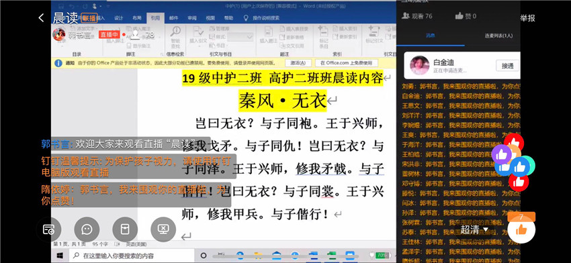This screenshot has height=263, width=571.
Task: Tap the red envelope icon
Action: coord(125,229)
